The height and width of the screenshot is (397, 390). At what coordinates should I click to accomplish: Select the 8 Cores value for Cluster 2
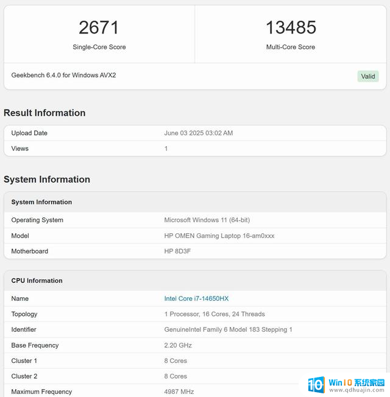[175, 376]
